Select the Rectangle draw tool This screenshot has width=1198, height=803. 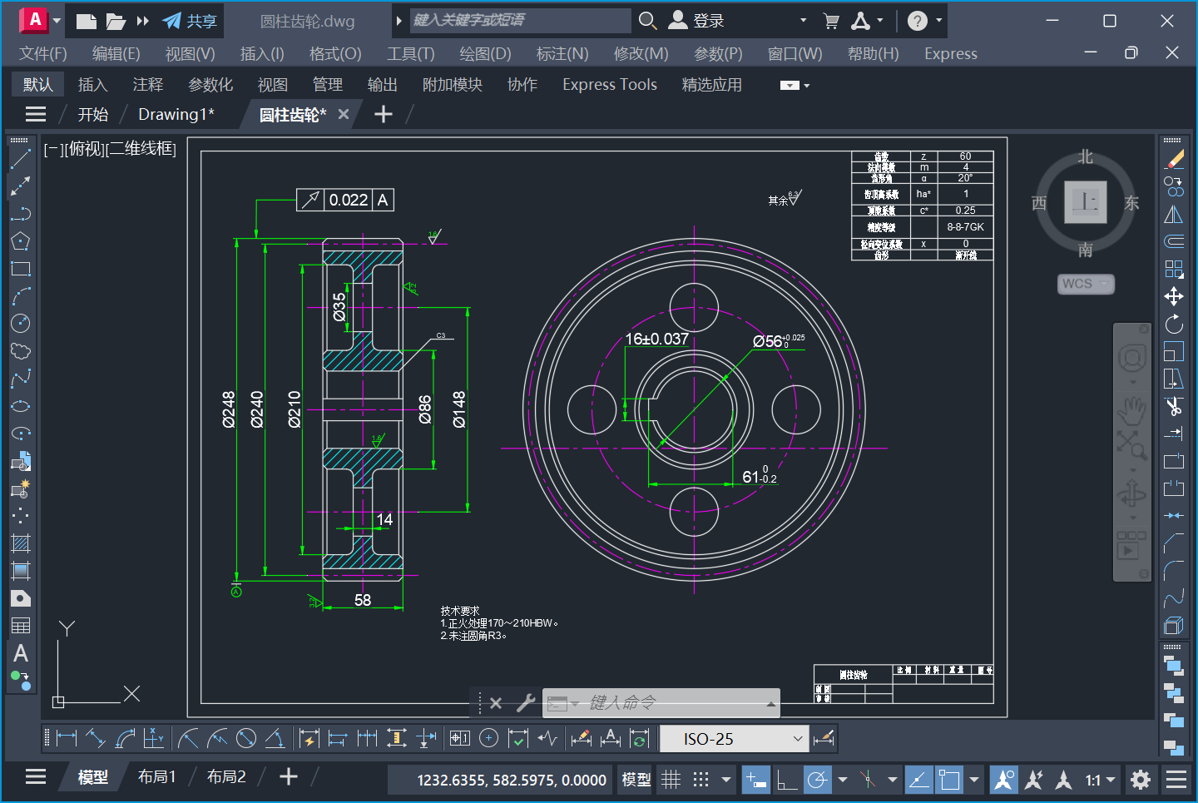pyautogui.click(x=20, y=269)
